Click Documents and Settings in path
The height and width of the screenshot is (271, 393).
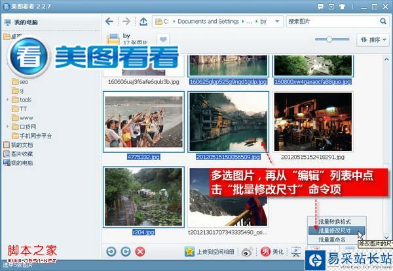[x=208, y=22]
